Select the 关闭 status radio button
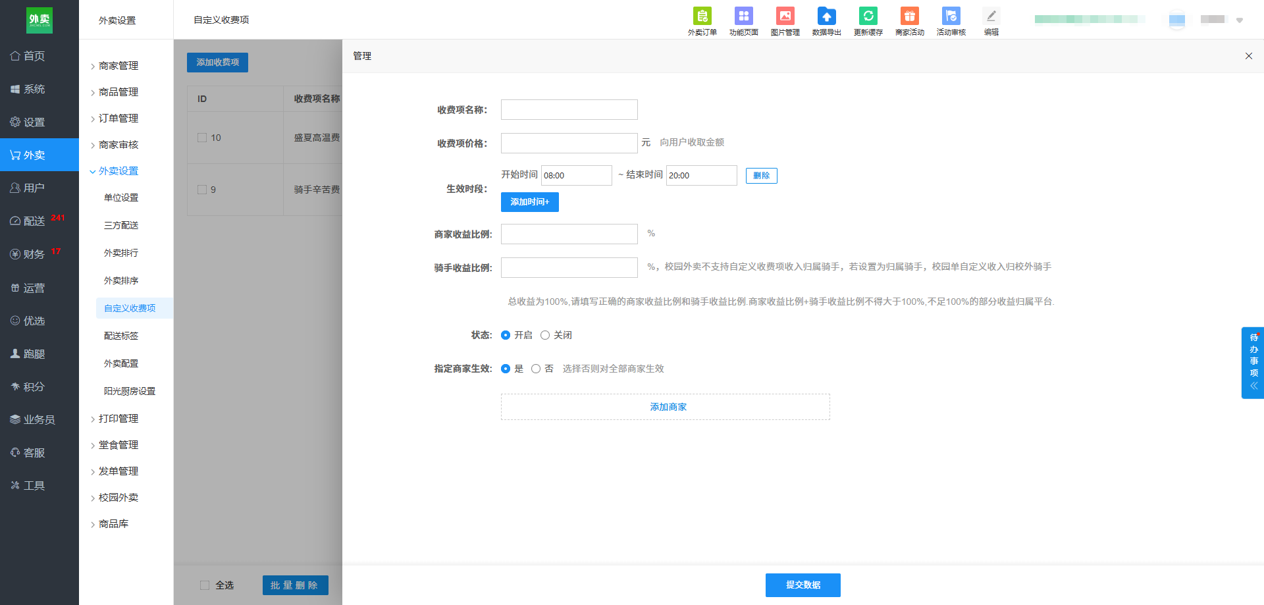Screen dimensions: 1264x605 pyautogui.click(x=545, y=335)
